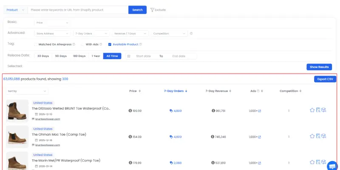Viewport: 340px width, 170px height.
Task: Uncheck the Available Product checkbox
Action: [110, 45]
